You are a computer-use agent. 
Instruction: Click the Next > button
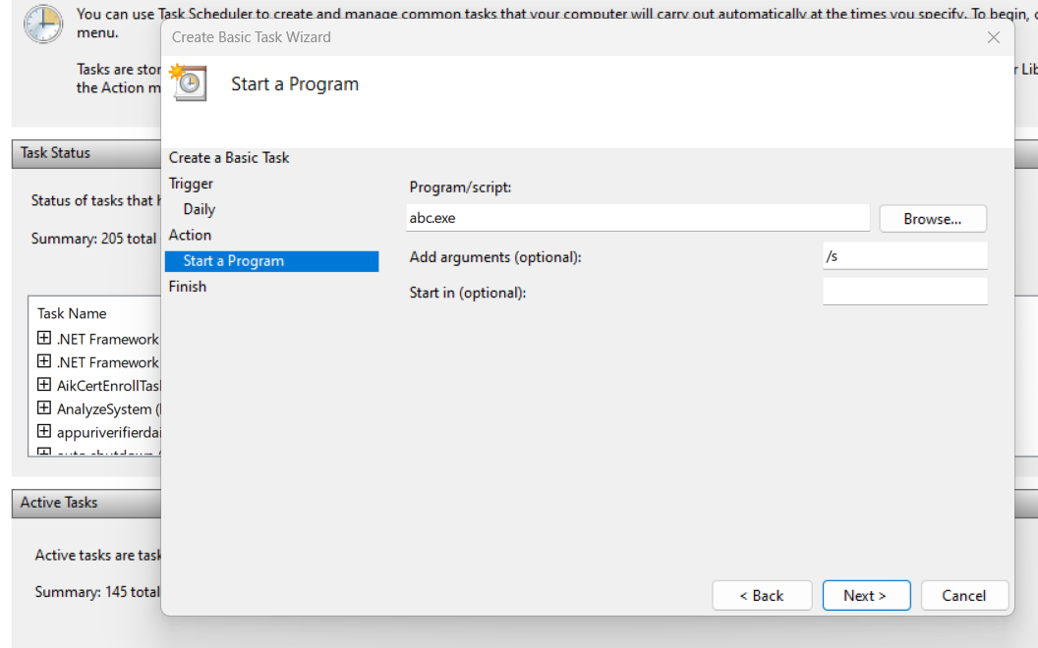pyautogui.click(x=866, y=596)
